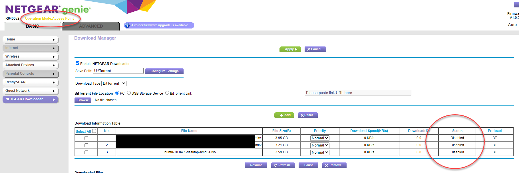Check the checkbox for the ubuntu iso row
The height and width of the screenshot is (173, 519).
click(x=86, y=152)
